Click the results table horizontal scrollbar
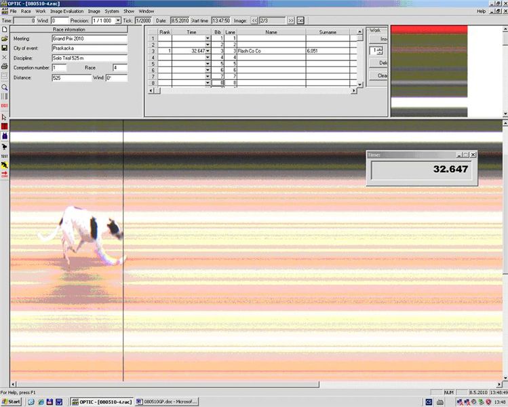The width and height of the screenshot is (508, 407). coord(253,91)
